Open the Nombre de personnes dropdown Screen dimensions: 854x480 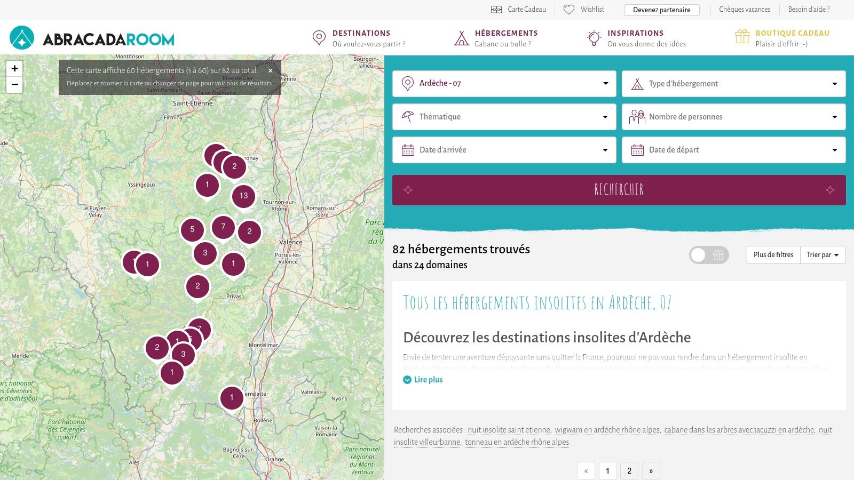(733, 117)
